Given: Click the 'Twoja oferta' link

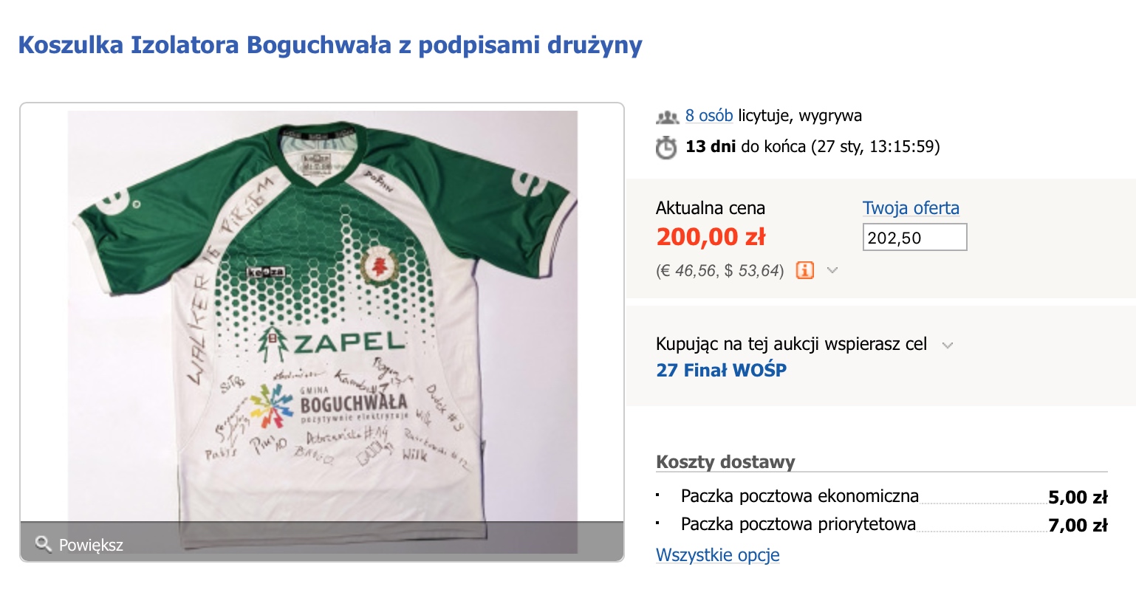Looking at the screenshot, I should (x=911, y=208).
